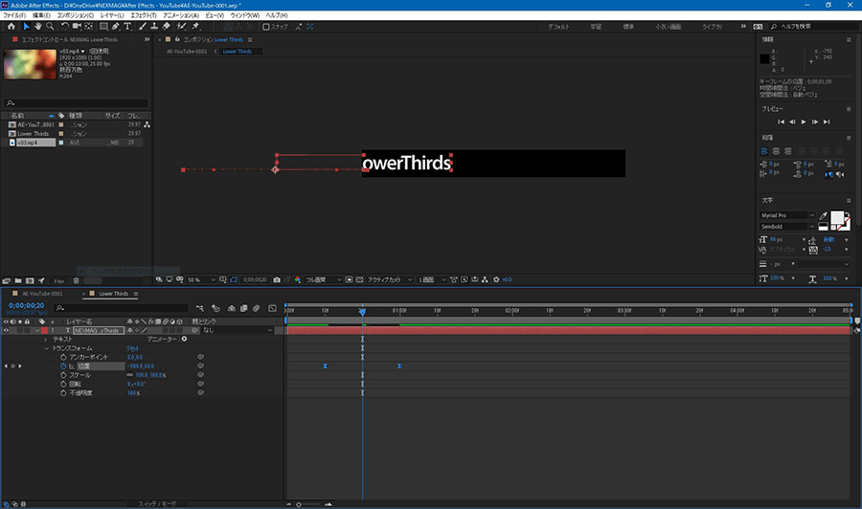This screenshot has height=509, width=862.
Task: Select the Puppet Pin tool
Action: pyautogui.click(x=195, y=26)
